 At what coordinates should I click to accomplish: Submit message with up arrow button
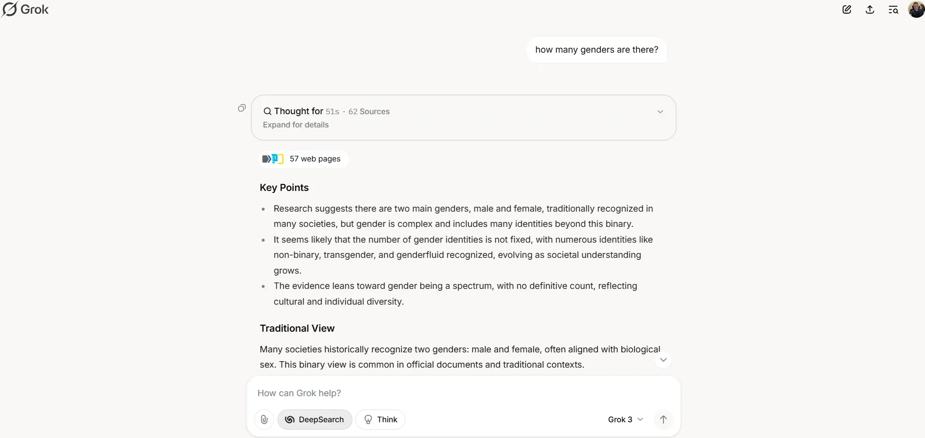(x=663, y=419)
